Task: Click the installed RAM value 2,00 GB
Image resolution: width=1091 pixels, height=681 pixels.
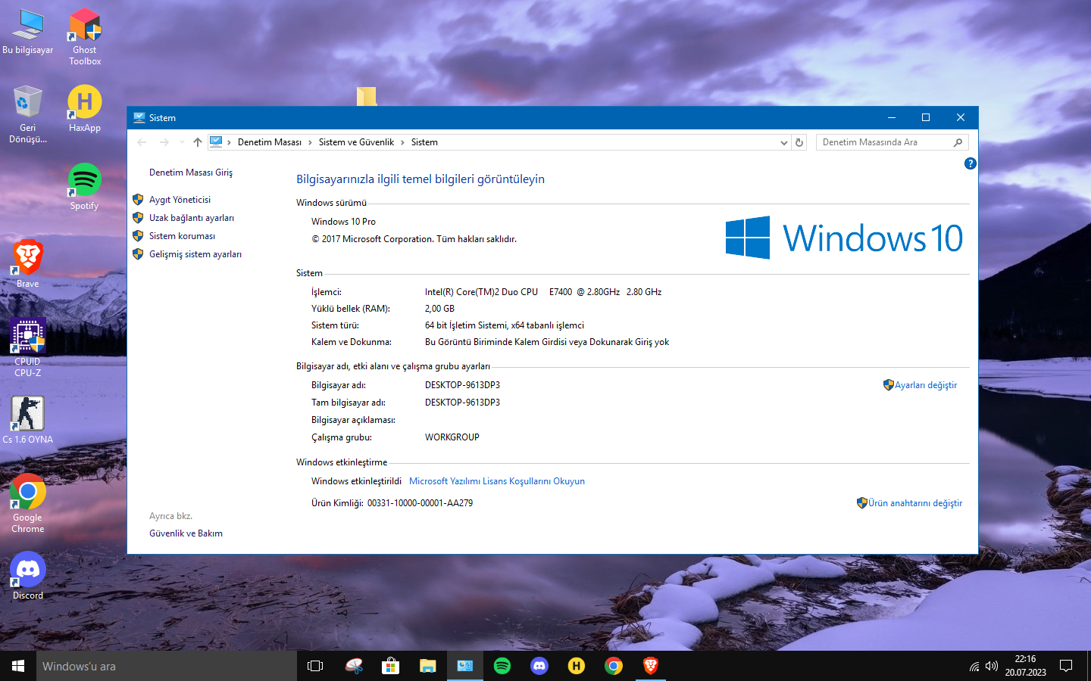Action: click(x=439, y=309)
